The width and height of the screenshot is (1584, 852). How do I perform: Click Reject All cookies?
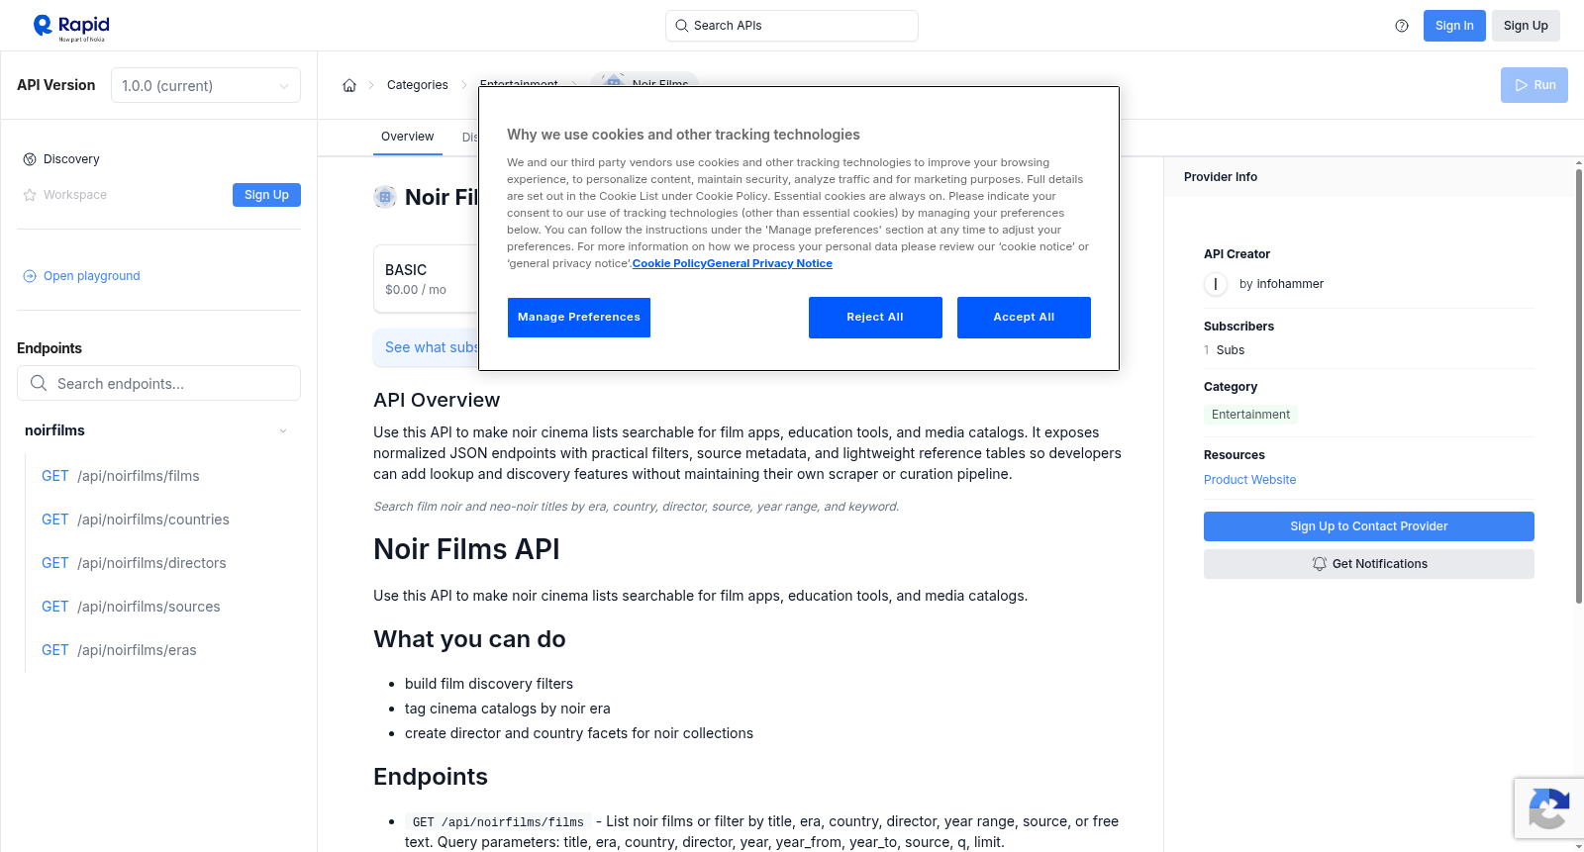875,318
